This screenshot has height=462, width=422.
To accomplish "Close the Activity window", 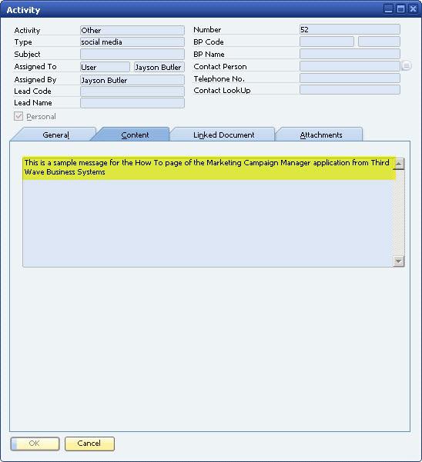I will point(413,8).
